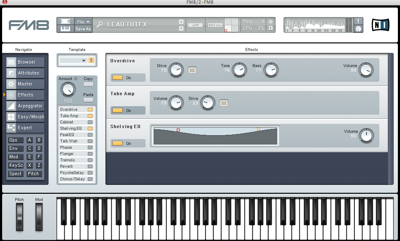The height and width of the screenshot is (241, 400).
Task: Open the Easy/Morph navigator page
Action: 25,117
